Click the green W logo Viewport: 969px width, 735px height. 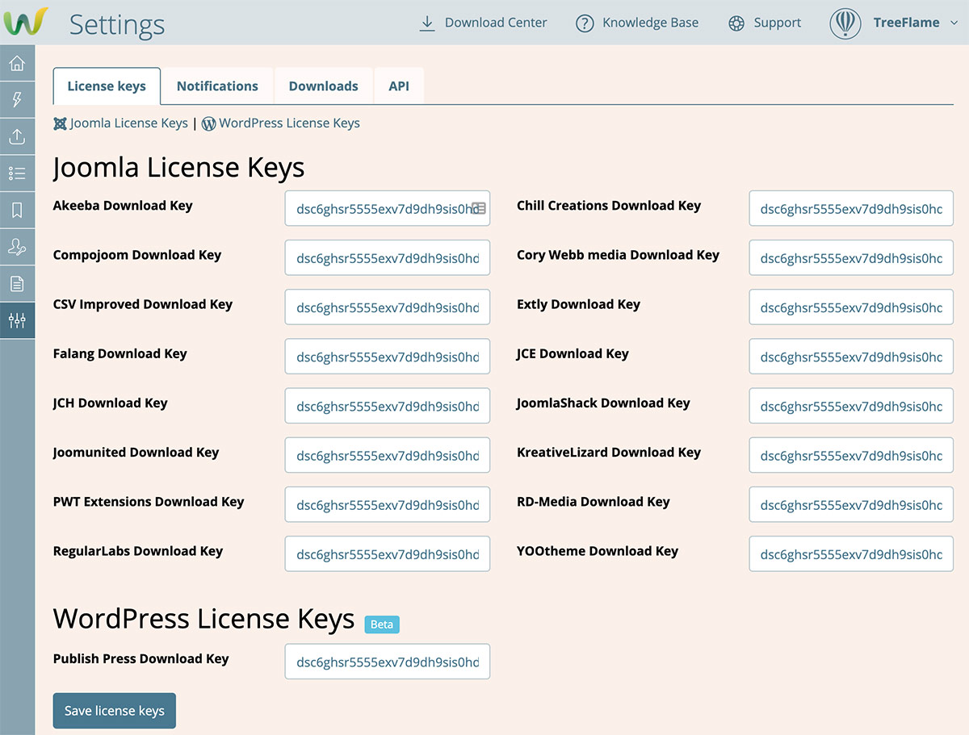[x=26, y=22]
